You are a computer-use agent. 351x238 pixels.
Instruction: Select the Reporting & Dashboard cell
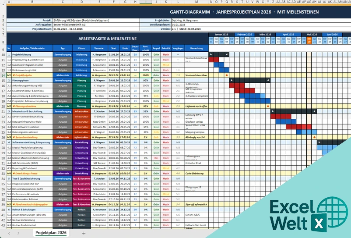32,168
